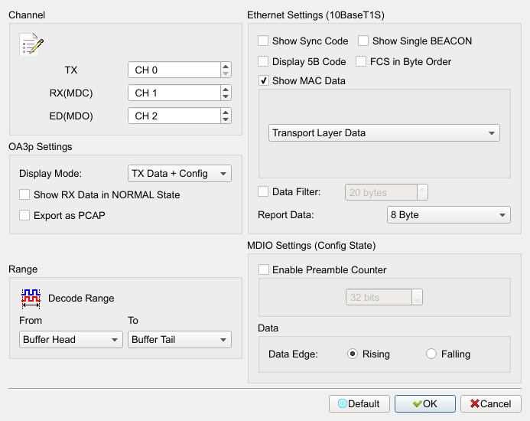The height and width of the screenshot is (421, 530).
Task: Decrease the RX(MDC) channel with the down arrow
Action: point(226,96)
